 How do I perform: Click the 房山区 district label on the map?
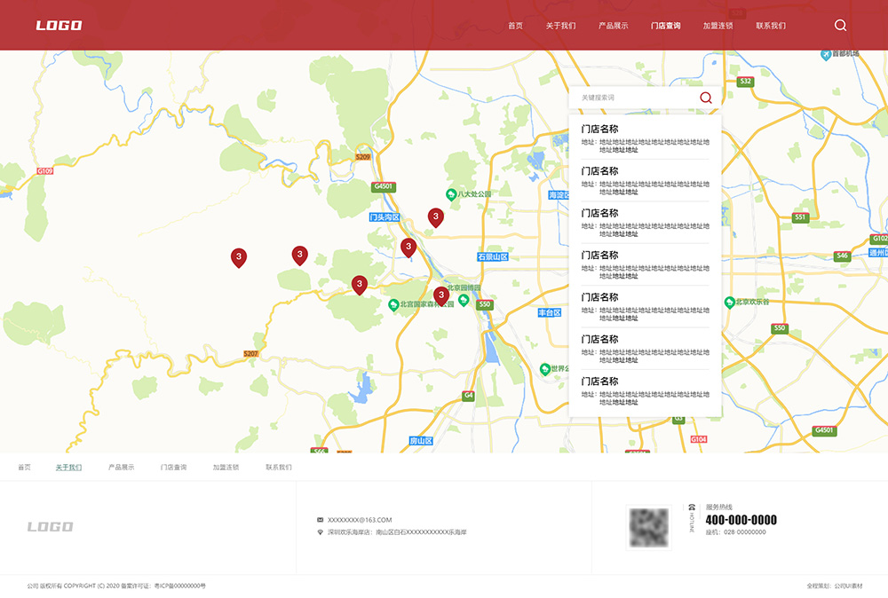tap(421, 441)
